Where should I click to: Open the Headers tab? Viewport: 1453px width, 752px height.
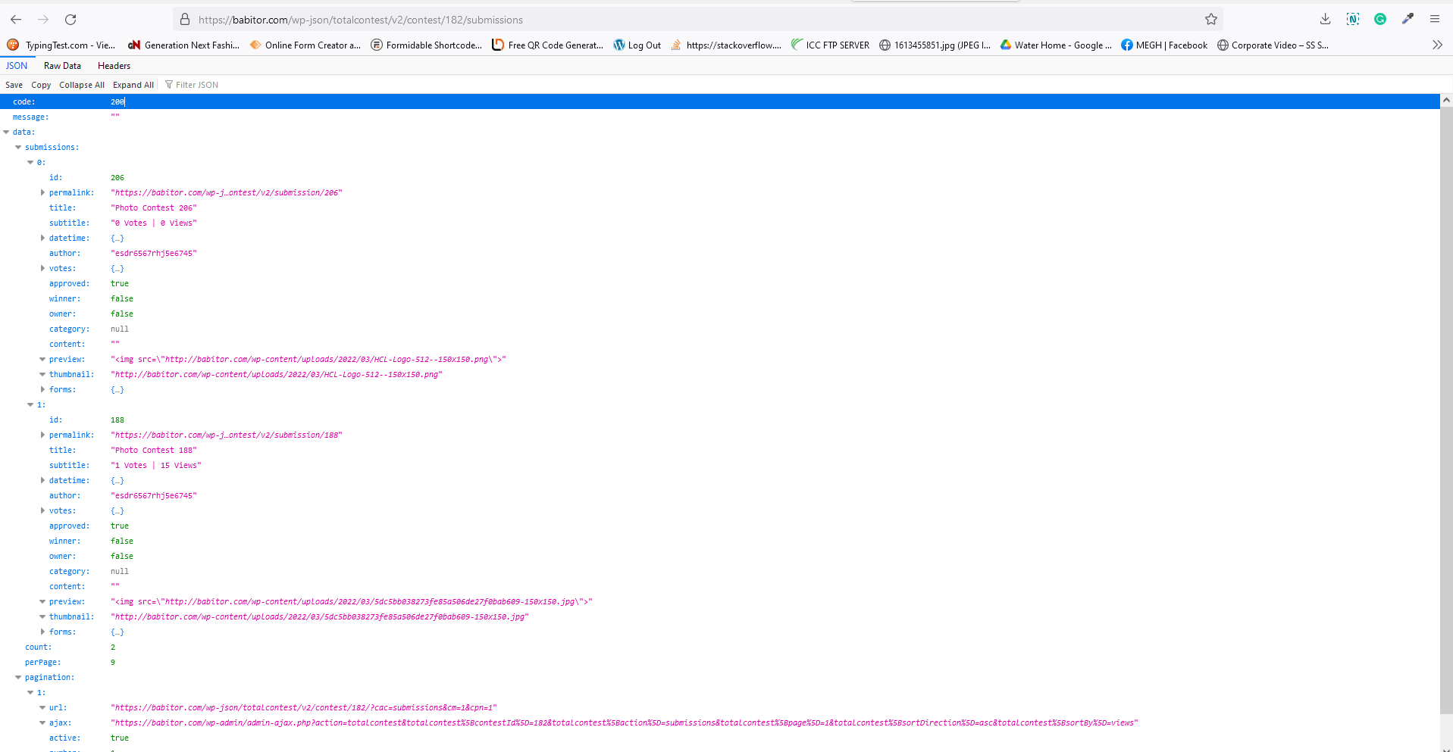pyautogui.click(x=114, y=66)
